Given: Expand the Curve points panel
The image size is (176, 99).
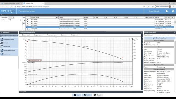Looking at the screenshot, I should point(142,92).
